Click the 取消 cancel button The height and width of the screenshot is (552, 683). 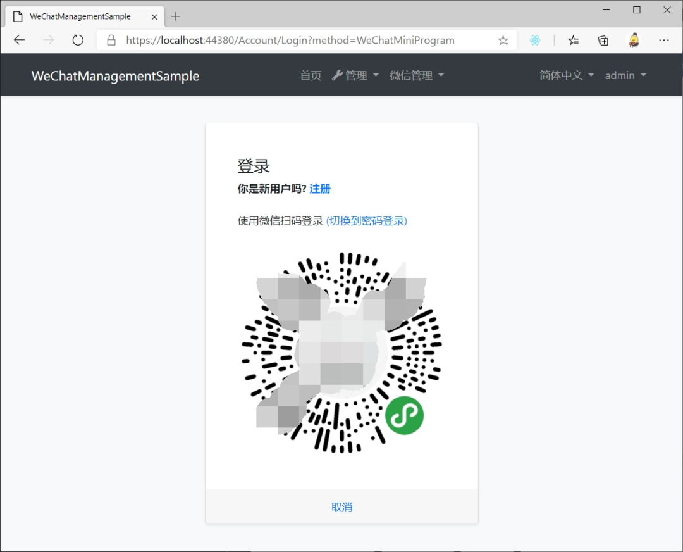341,507
